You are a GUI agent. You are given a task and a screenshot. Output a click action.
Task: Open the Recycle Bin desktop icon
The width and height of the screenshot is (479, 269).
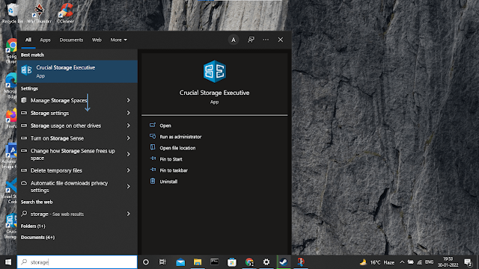[x=12, y=13]
